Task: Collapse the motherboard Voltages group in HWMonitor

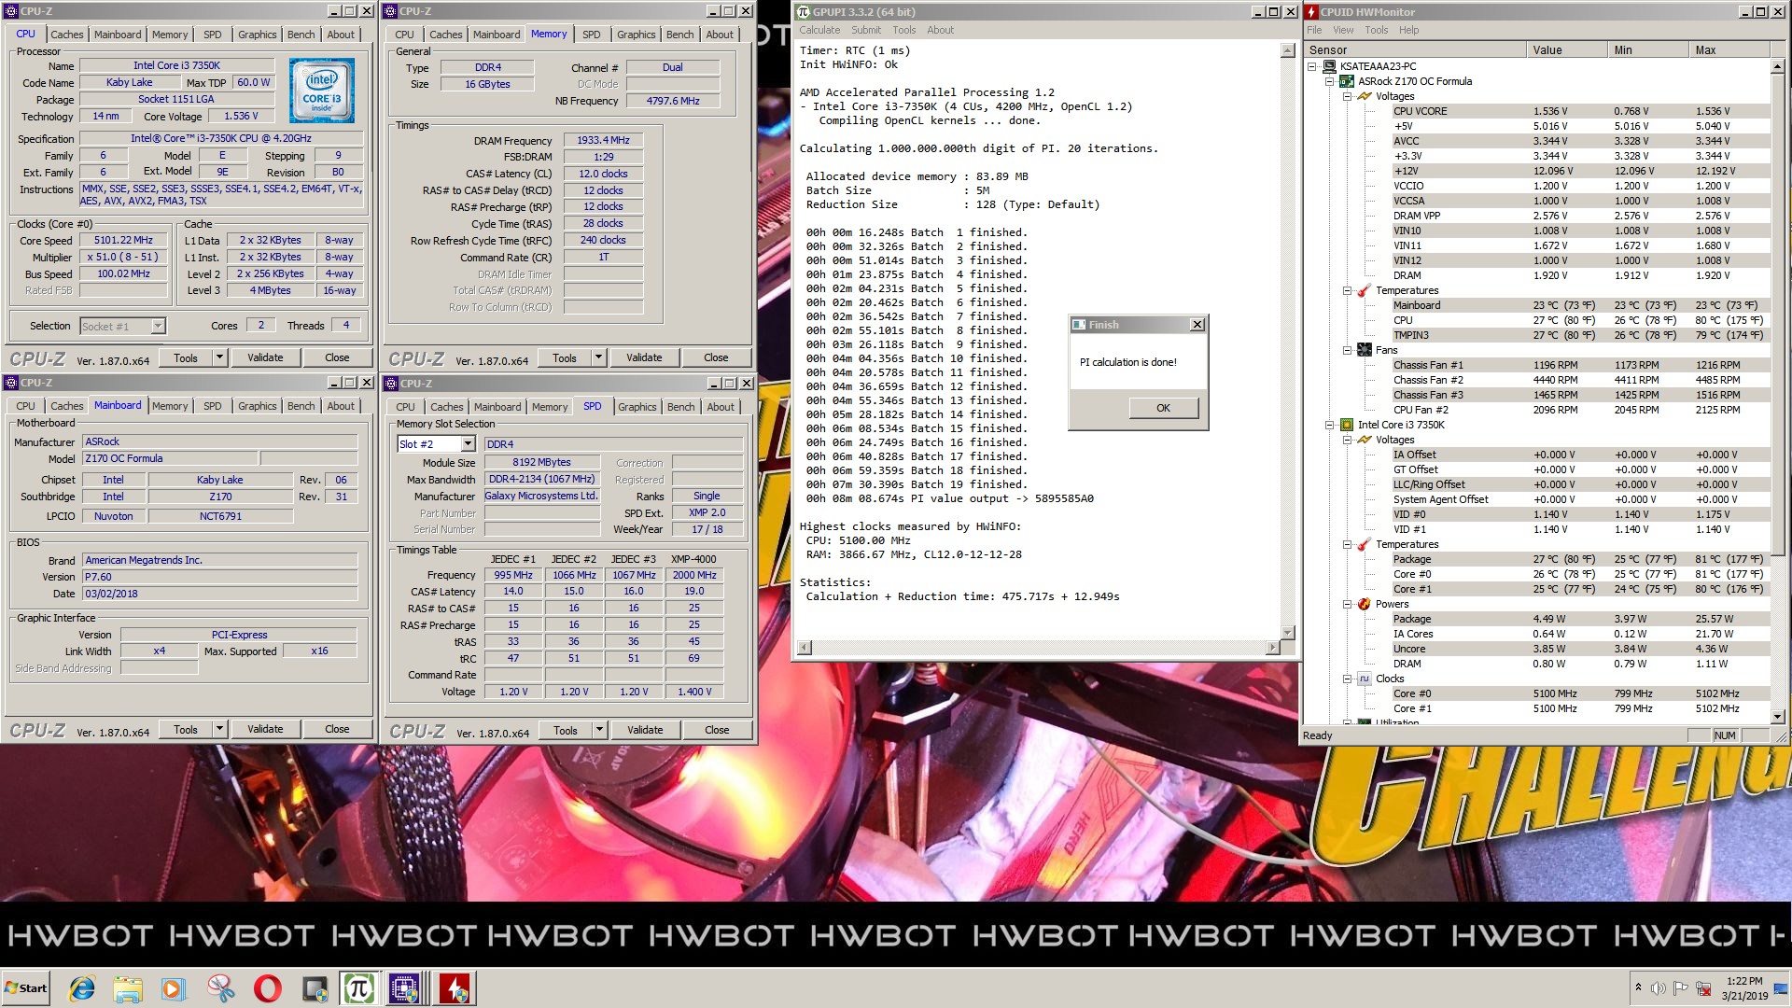Action: [x=1348, y=96]
